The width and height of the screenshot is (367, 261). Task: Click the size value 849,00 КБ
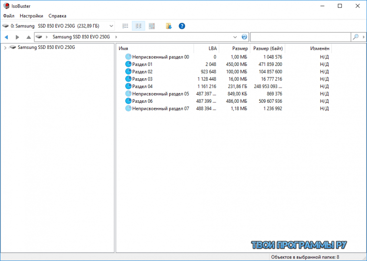237,94
